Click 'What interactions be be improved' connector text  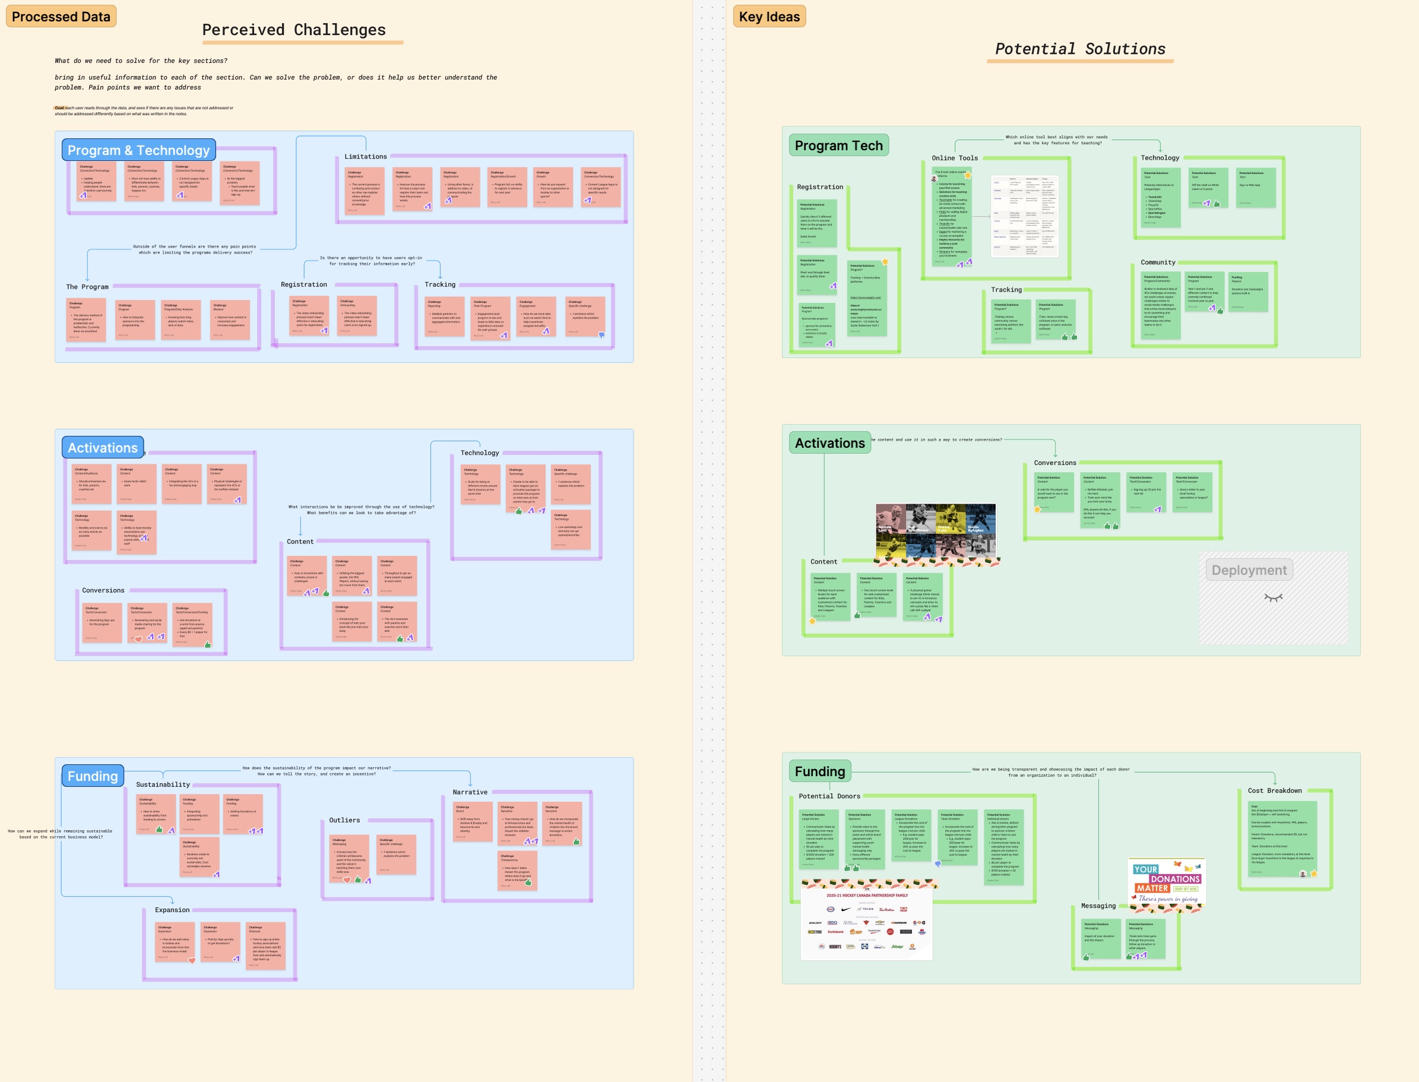tap(360, 510)
